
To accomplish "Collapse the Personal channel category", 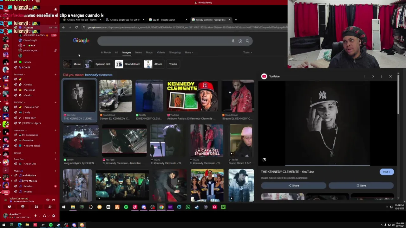I will tap(20, 74).
